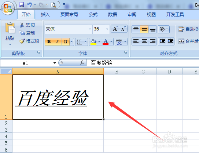199x153 pixels.
Task: Open the 字体 dialog launcher
Action: [126, 52]
